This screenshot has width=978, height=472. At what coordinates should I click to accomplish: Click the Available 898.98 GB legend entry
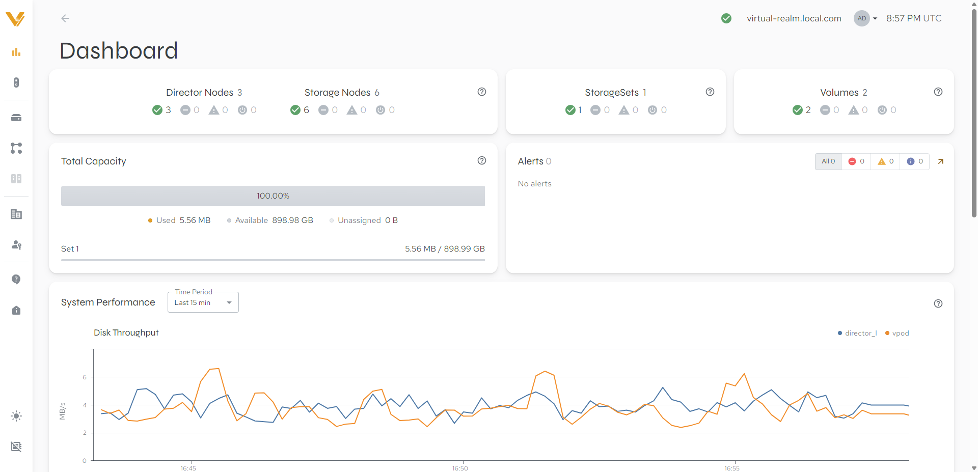270,220
